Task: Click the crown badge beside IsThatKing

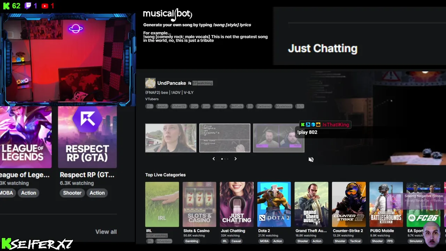Action: pos(318,124)
